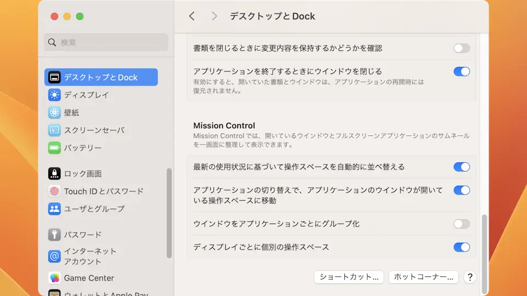Toggle 最新の使用状況に基づいて操作スペースを自動的に並べ替える
The image size is (527, 296).
pyautogui.click(x=461, y=167)
